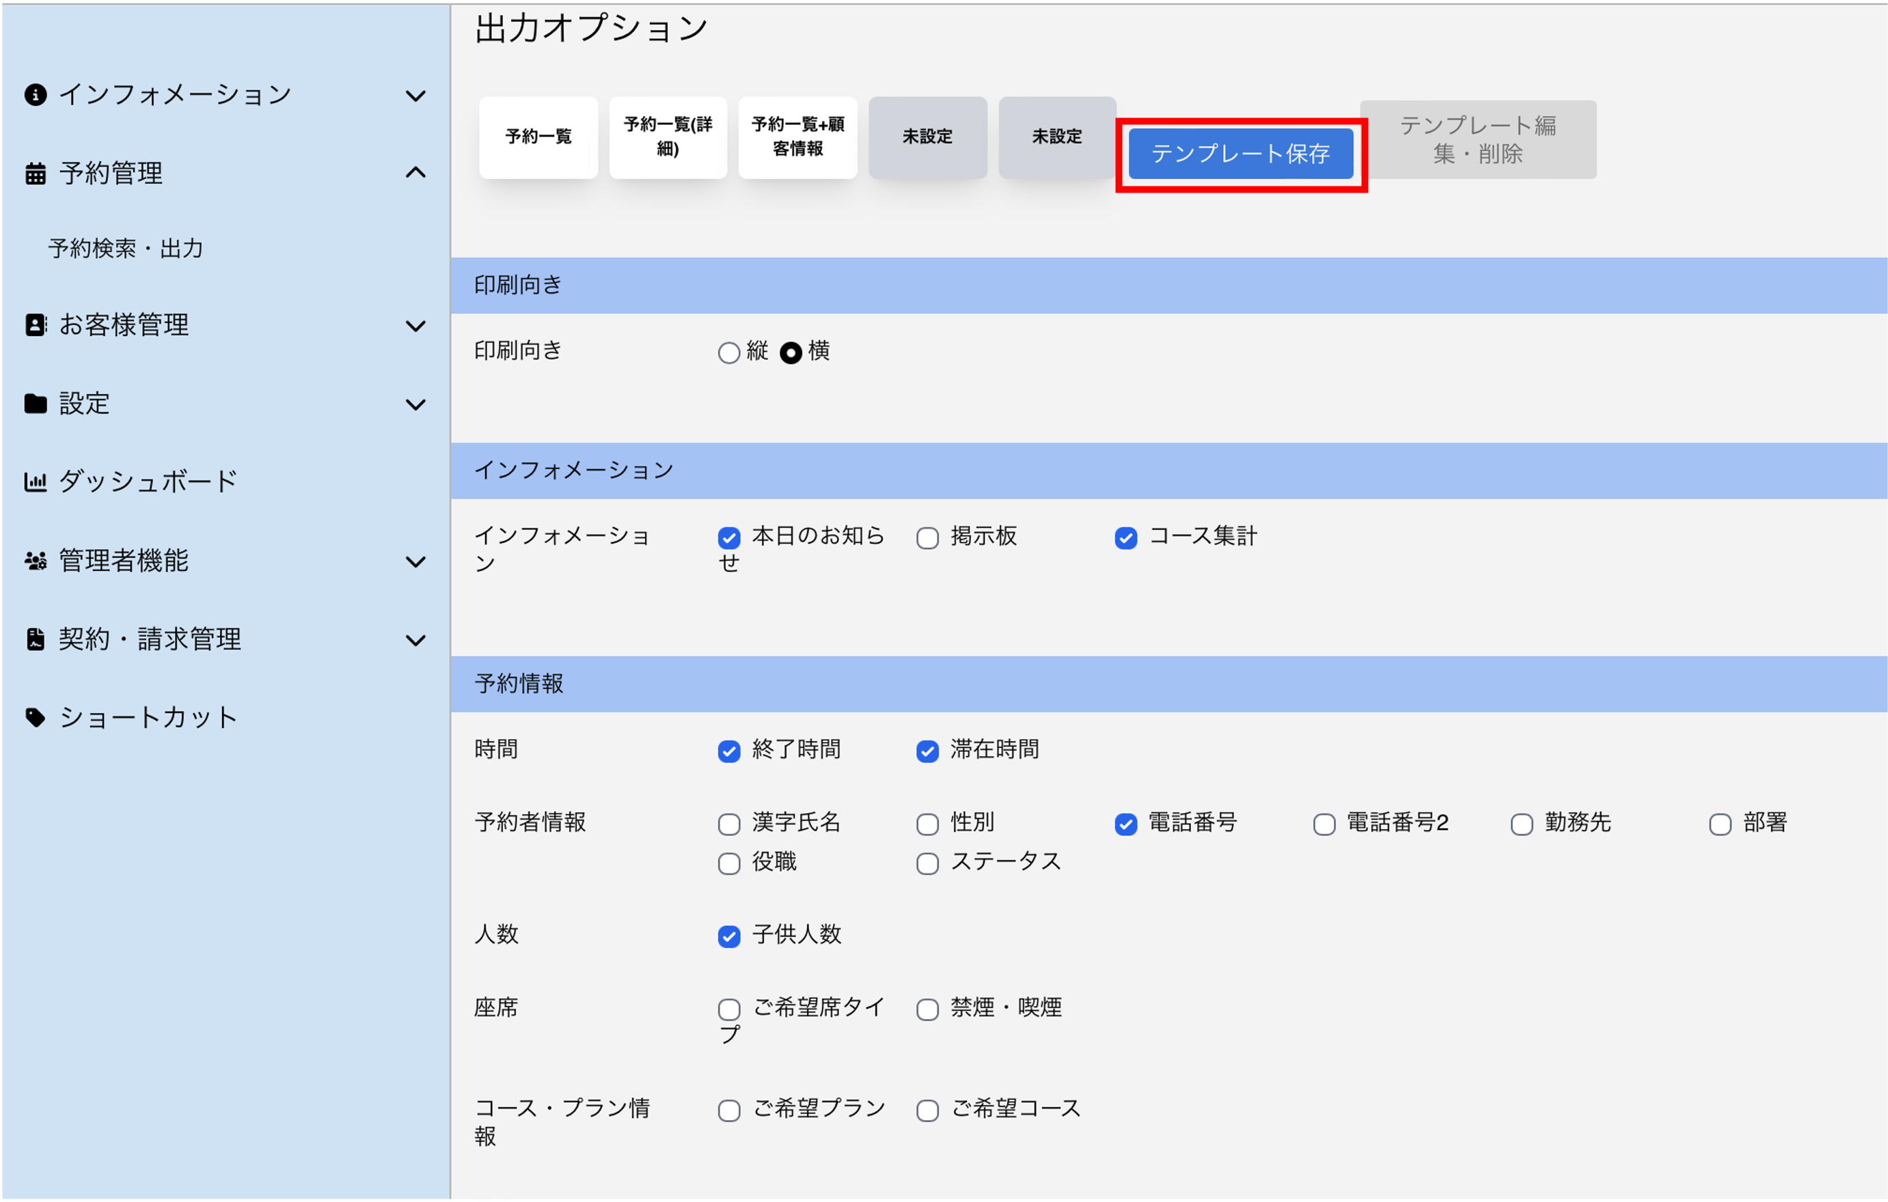This screenshot has height=1202, width=1888.
Task: Click the 管理者機能 users icon
Action: [x=36, y=561]
